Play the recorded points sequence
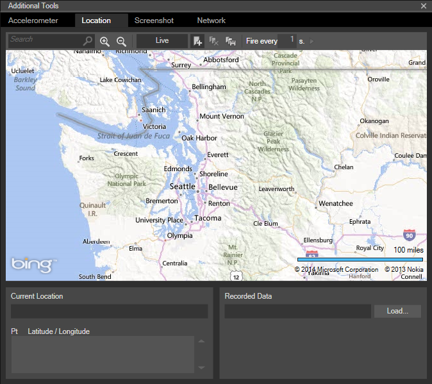432x384 pixels. pos(312,41)
